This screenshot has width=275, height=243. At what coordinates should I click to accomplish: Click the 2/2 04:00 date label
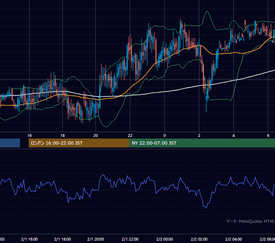click(x=234, y=239)
